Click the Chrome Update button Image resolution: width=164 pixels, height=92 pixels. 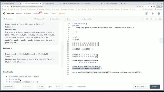coord(159,6)
